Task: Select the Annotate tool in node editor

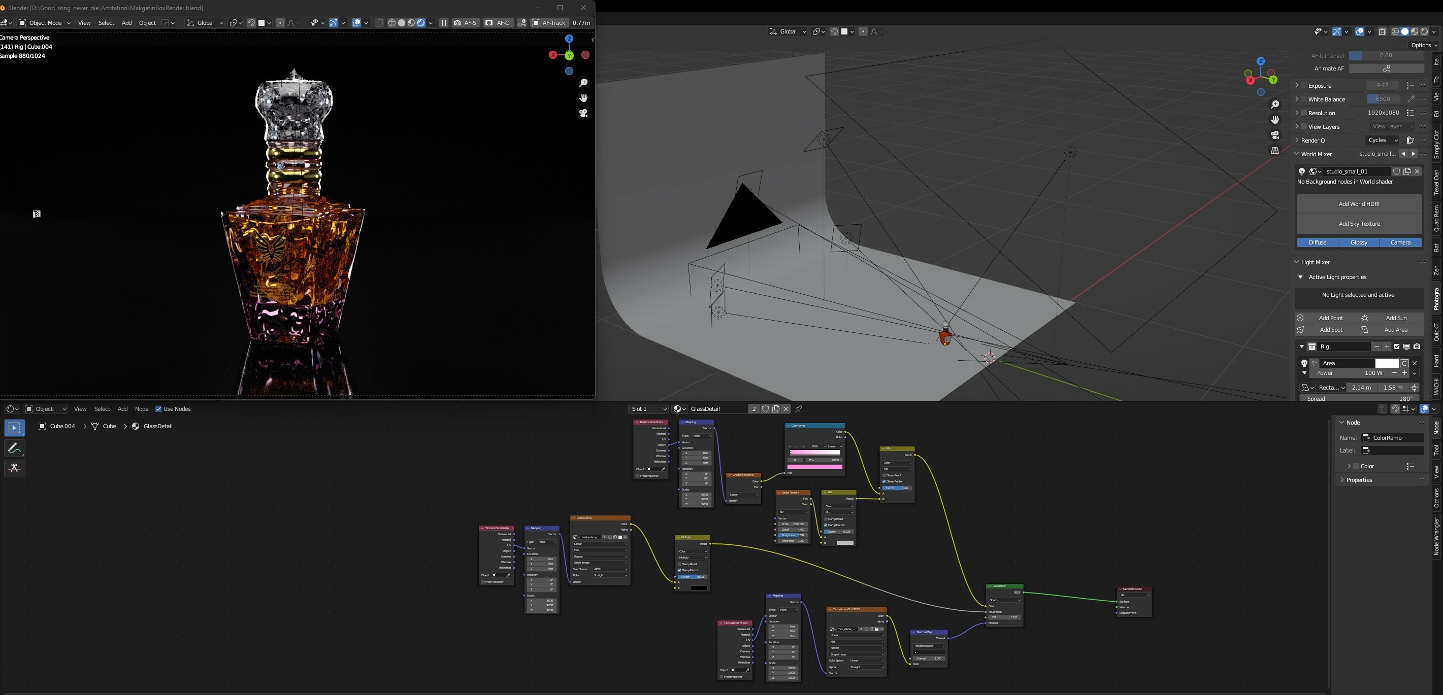Action: click(x=15, y=447)
